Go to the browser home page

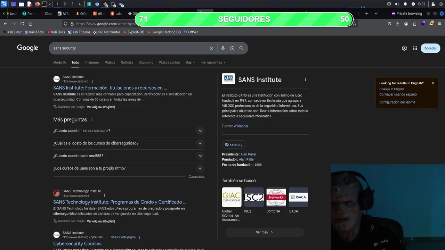tap(31, 24)
